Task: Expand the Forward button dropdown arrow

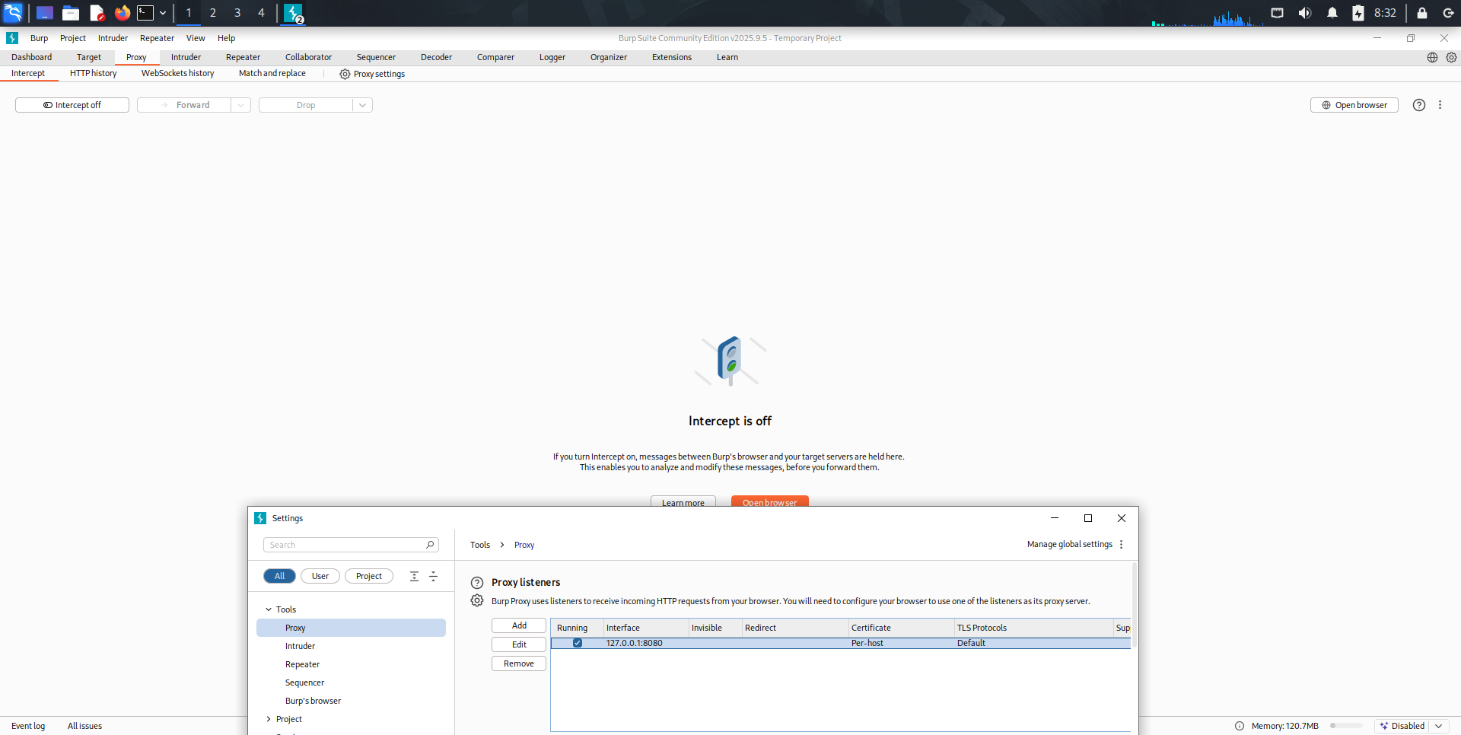Action: (241, 105)
